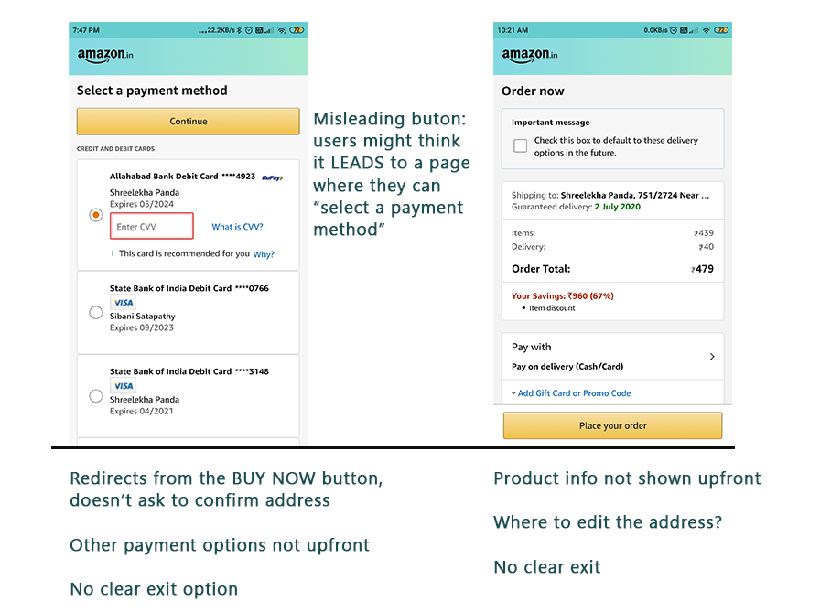
Task: Click the Amazon.in logo on Order now screen
Action: tap(530, 55)
